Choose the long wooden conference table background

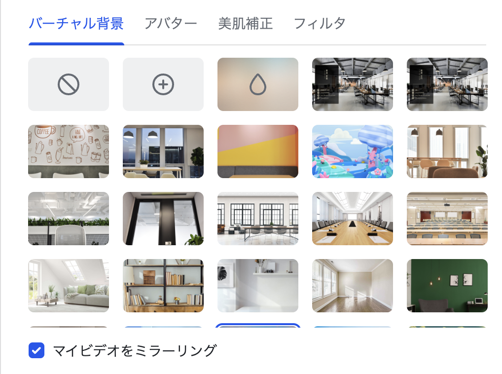pos(353,219)
